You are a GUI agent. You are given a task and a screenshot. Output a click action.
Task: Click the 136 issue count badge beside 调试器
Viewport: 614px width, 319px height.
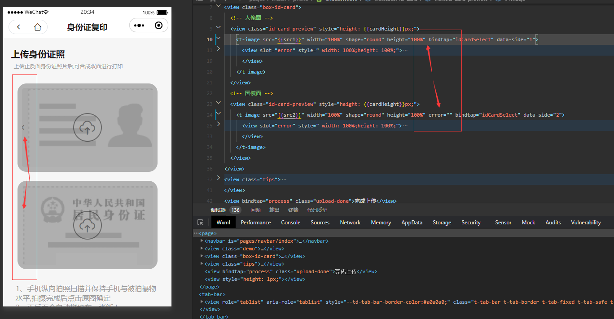(x=235, y=210)
